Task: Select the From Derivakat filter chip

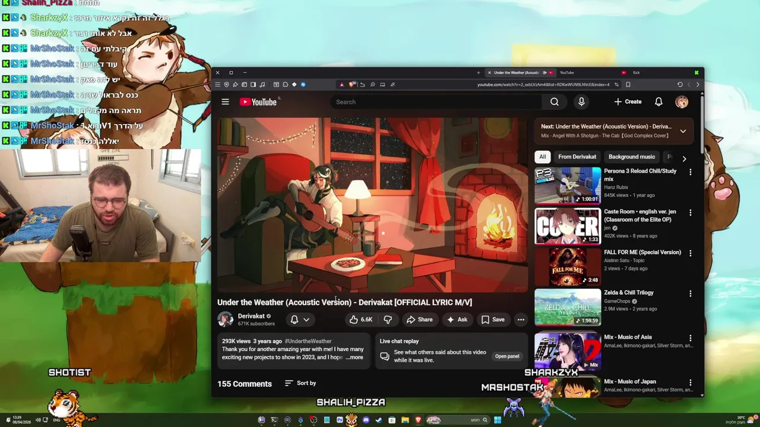Action: (x=577, y=157)
